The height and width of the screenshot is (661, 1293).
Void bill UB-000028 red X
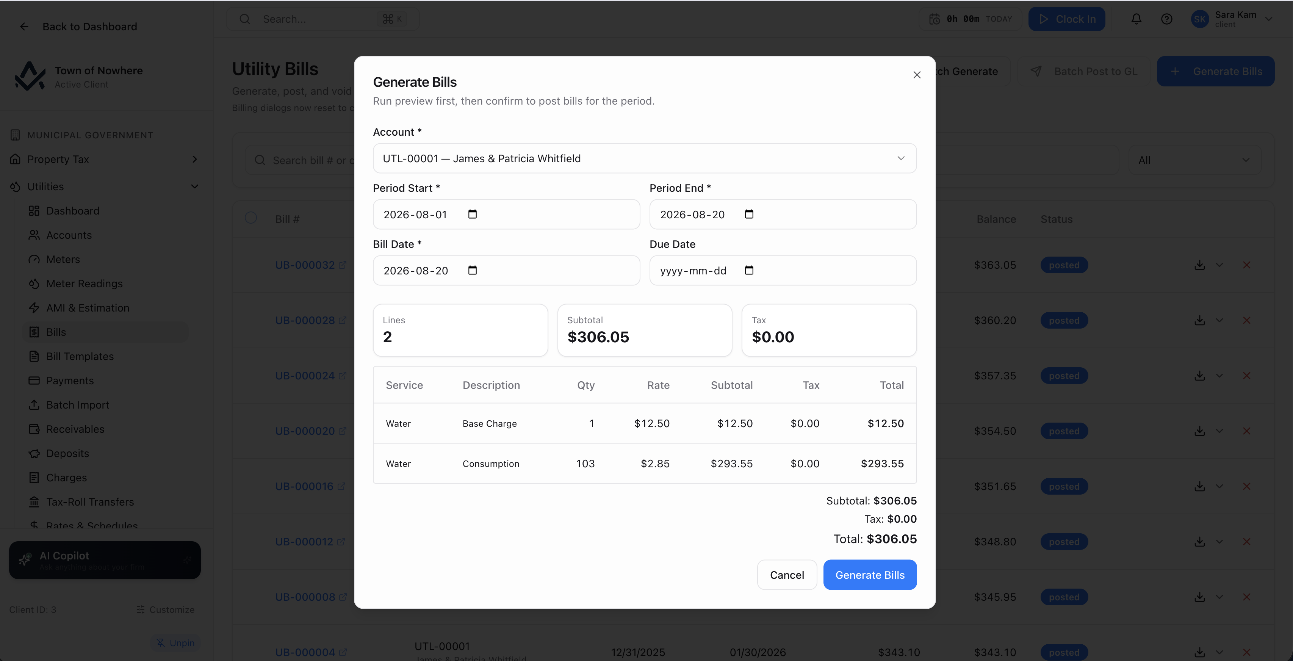click(1247, 320)
